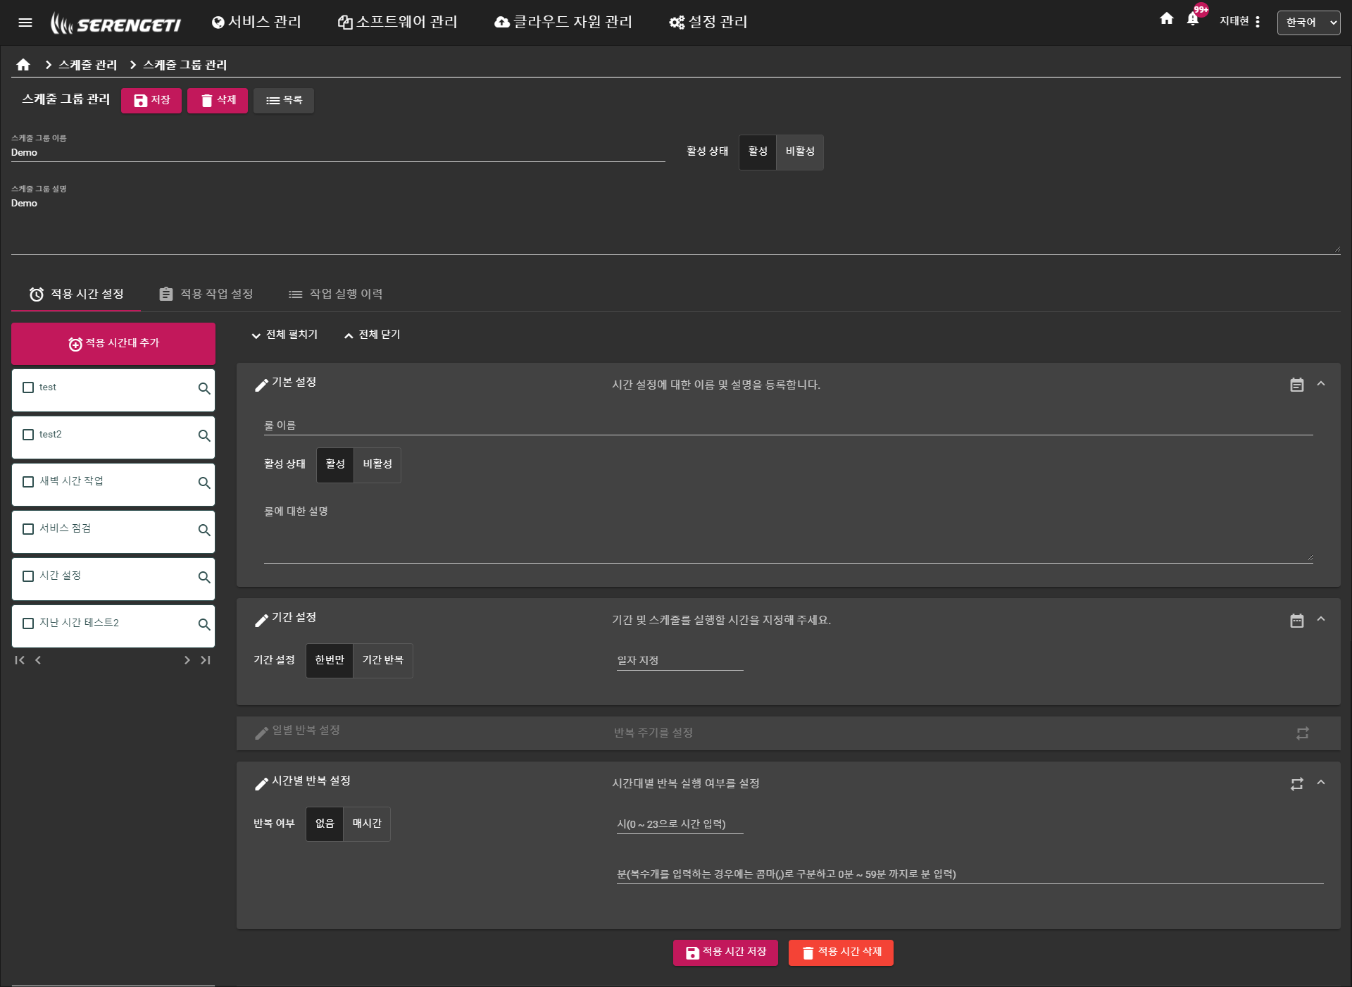1352x987 pixels.
Task: Go to last page in list pagination
Action: click(206, 660)
